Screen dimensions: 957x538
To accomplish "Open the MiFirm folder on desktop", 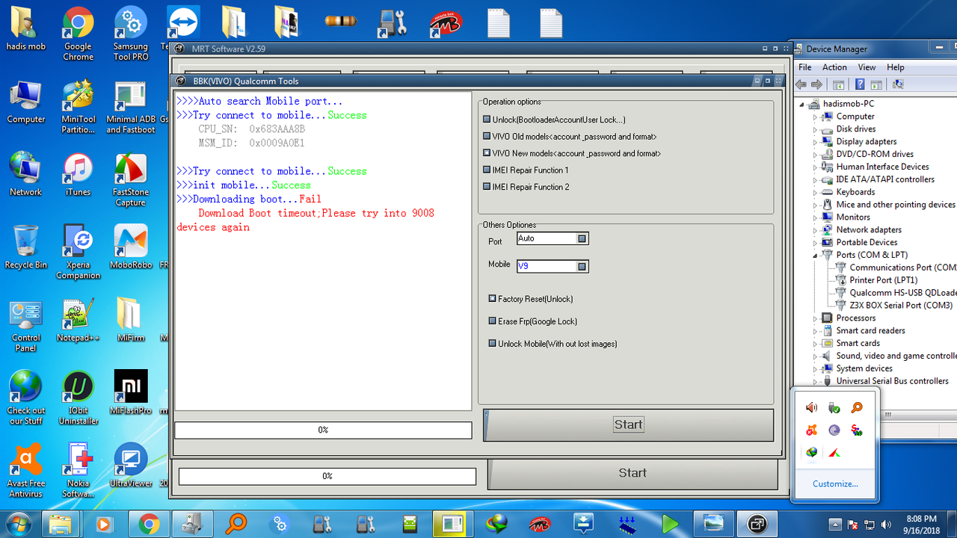I will [130, 320].
